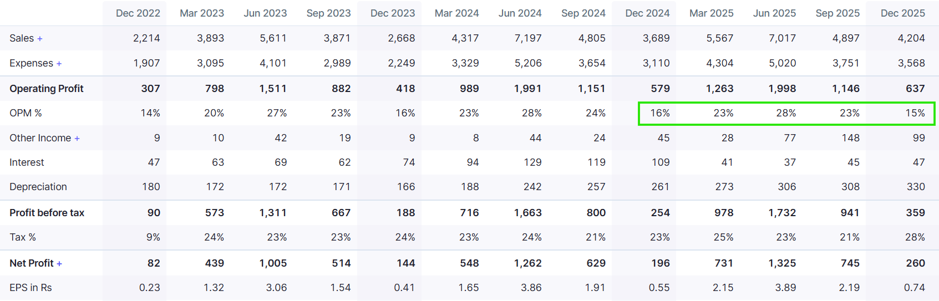Click the Operating Profit row label

tap(47, 89)
